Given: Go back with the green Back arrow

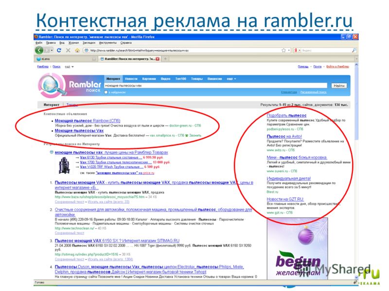Looking at the screenshot, I should click(x=39, y=50).
